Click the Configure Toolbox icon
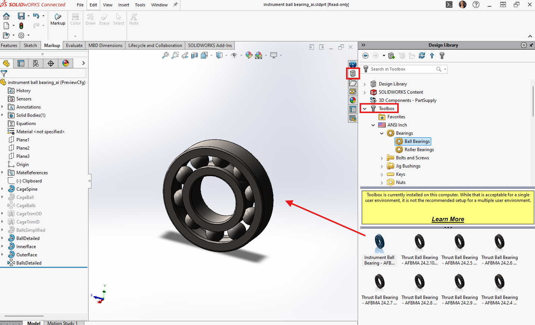The height and width of the screenshot is (325, 535). (442, 56)
